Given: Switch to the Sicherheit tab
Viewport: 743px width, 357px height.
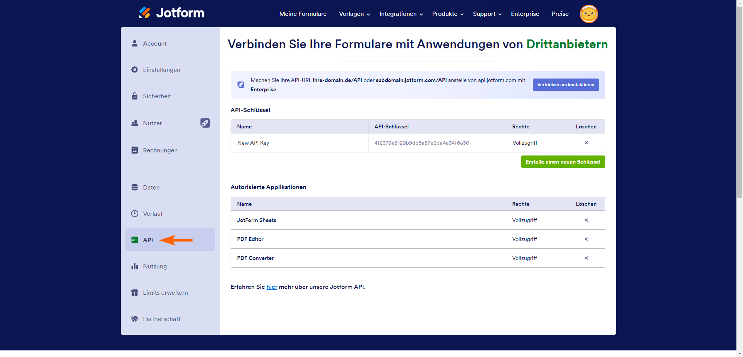Looking at the screenshot, I should coord(170,96).
